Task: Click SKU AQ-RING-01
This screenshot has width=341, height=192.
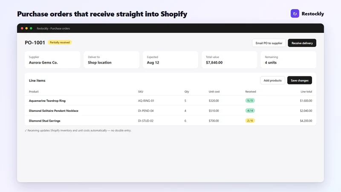Action: click(x=146, y=101)
